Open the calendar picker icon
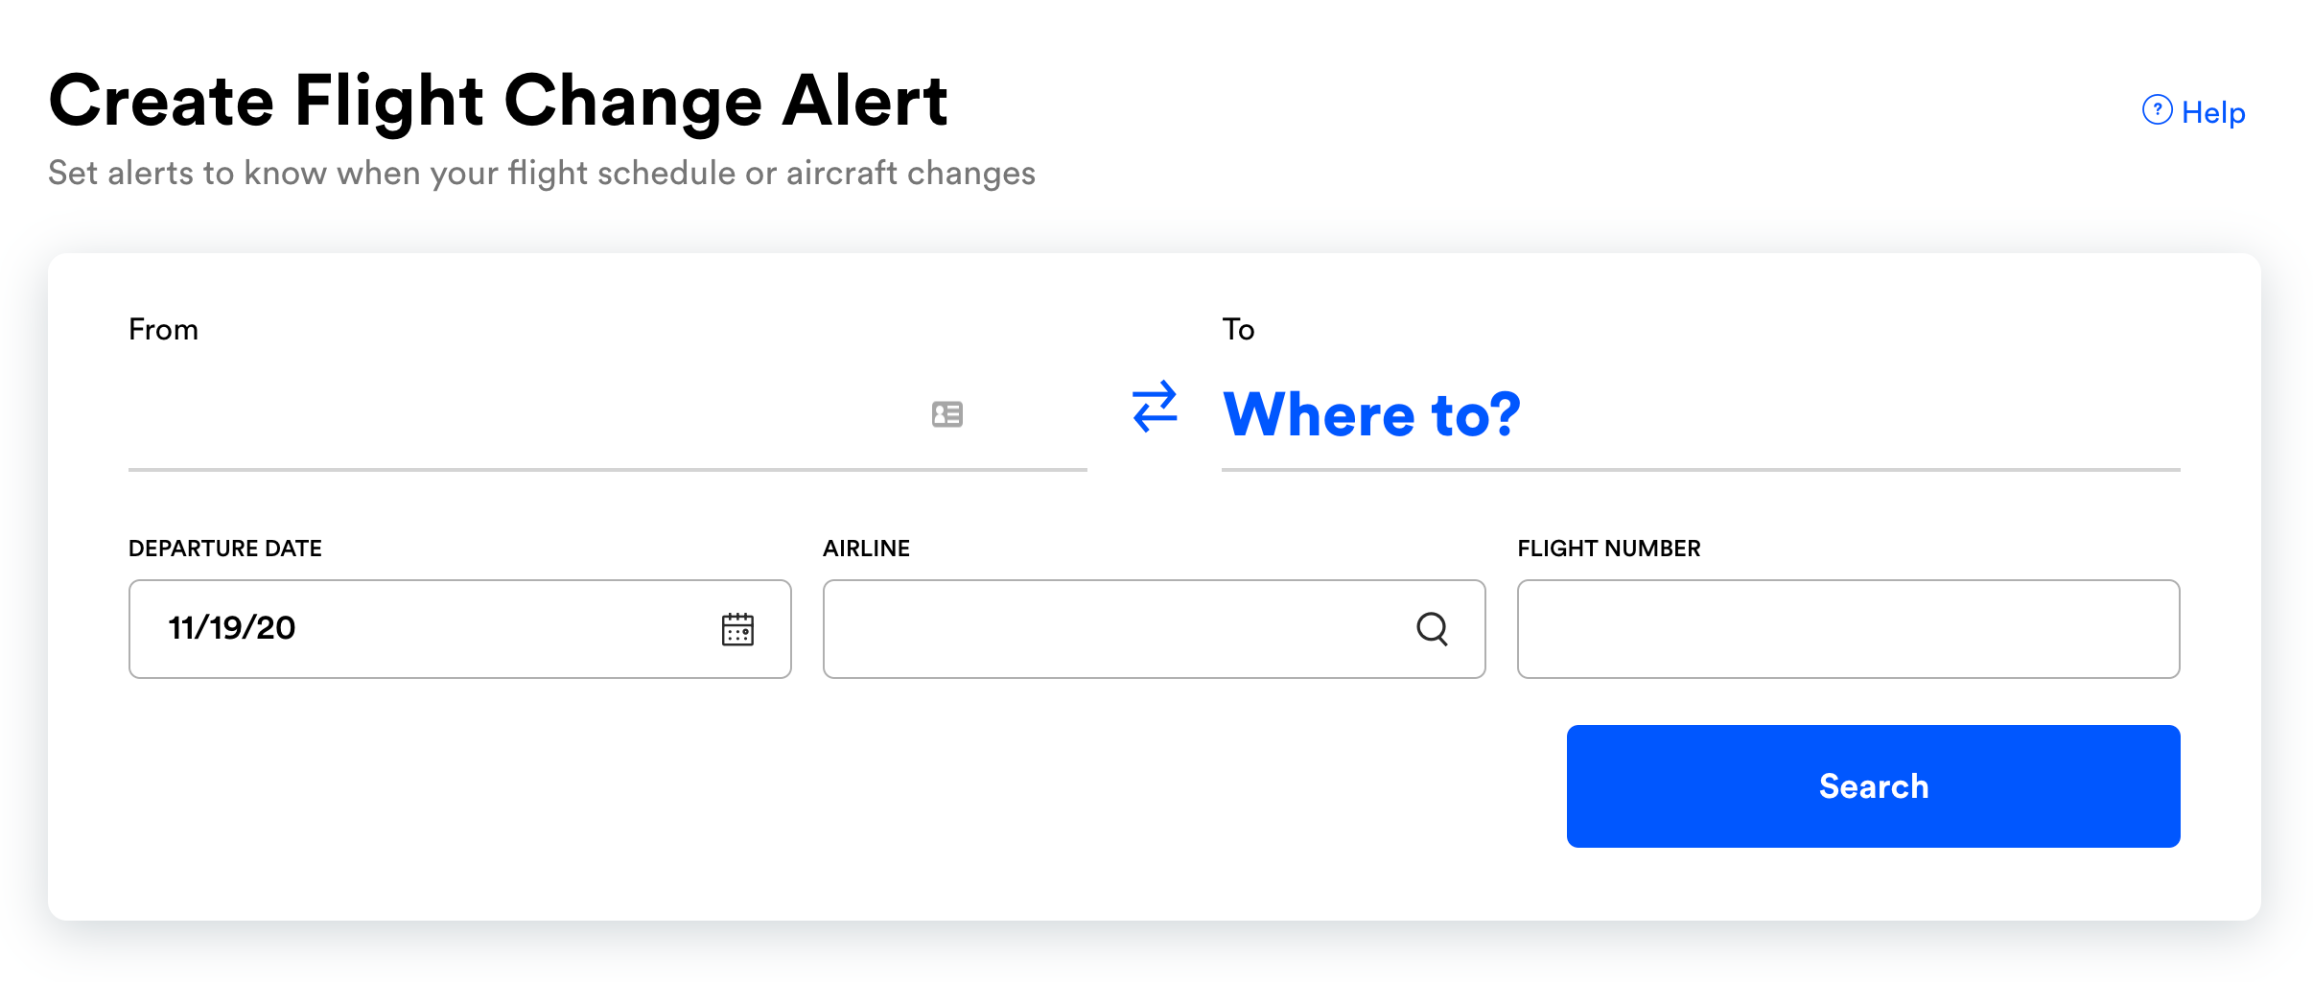 [x=737, y=629]
